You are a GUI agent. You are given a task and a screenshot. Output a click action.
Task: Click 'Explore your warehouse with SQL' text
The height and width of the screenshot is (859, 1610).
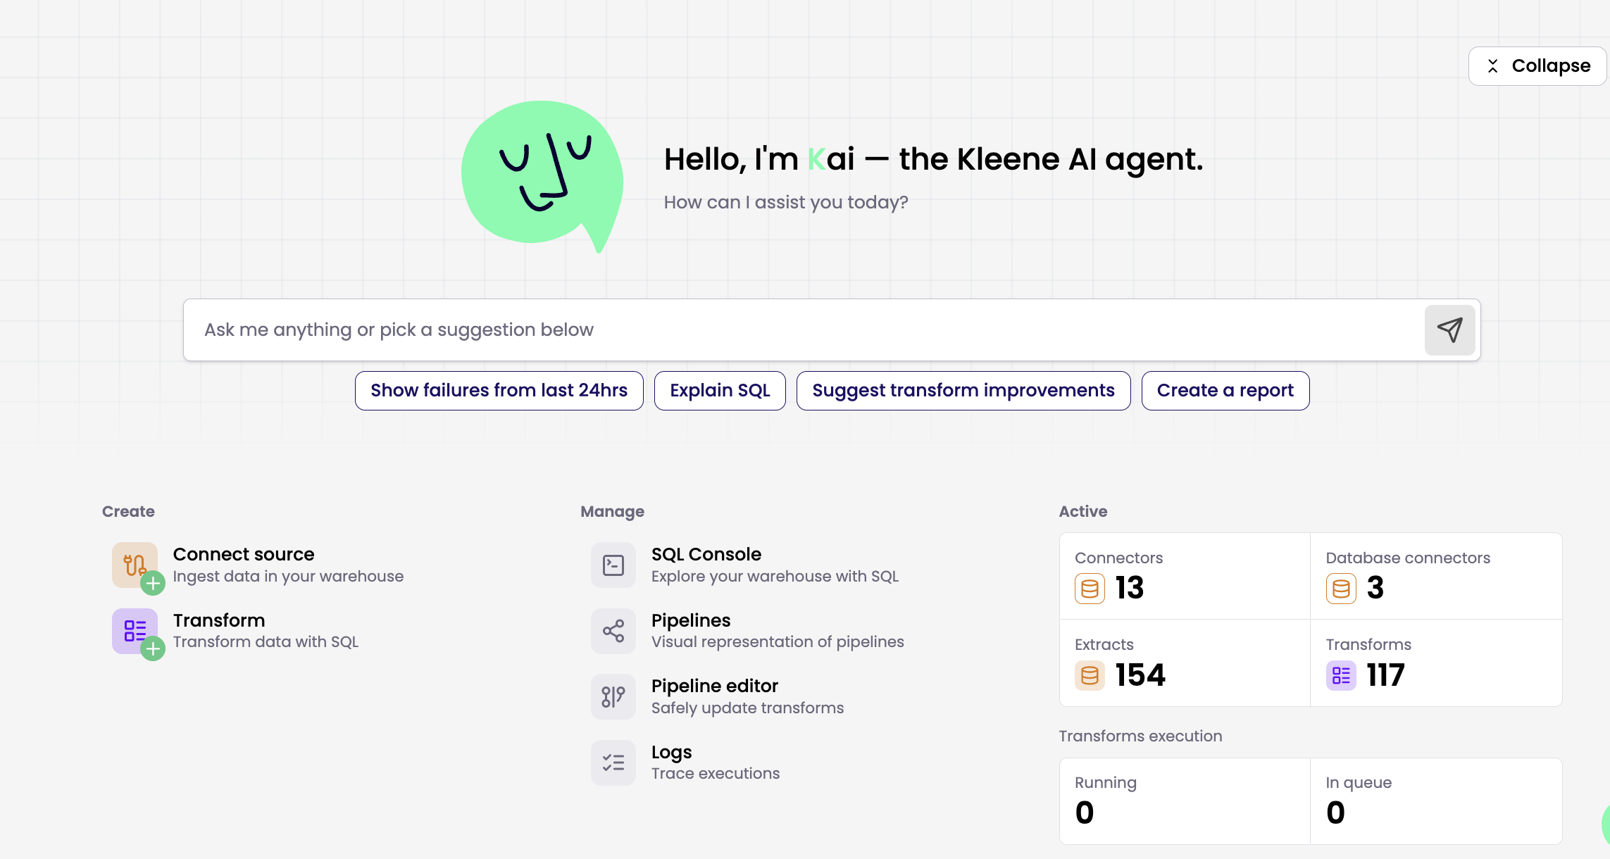point(775,577)
